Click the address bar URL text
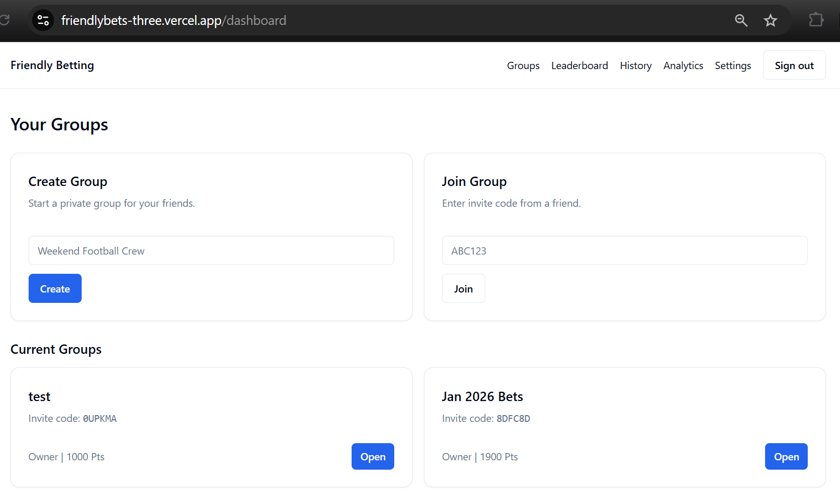 [x=173, y=20]
